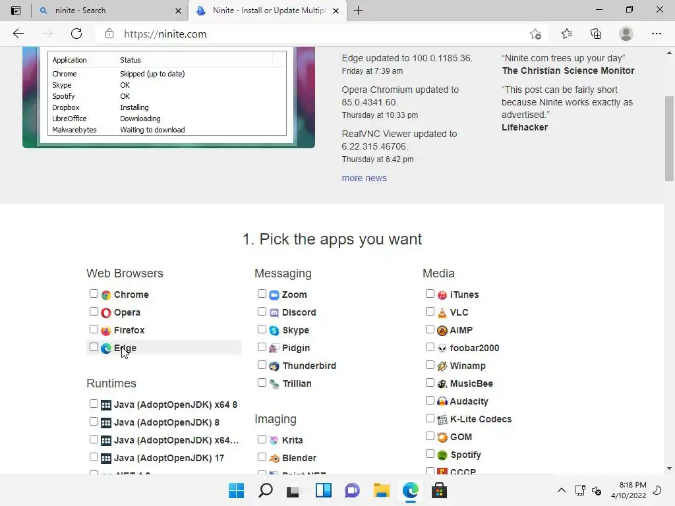This screenshot has width=675, height=506.
Task: Check the VLC checkbox
Action: [430, 312]
